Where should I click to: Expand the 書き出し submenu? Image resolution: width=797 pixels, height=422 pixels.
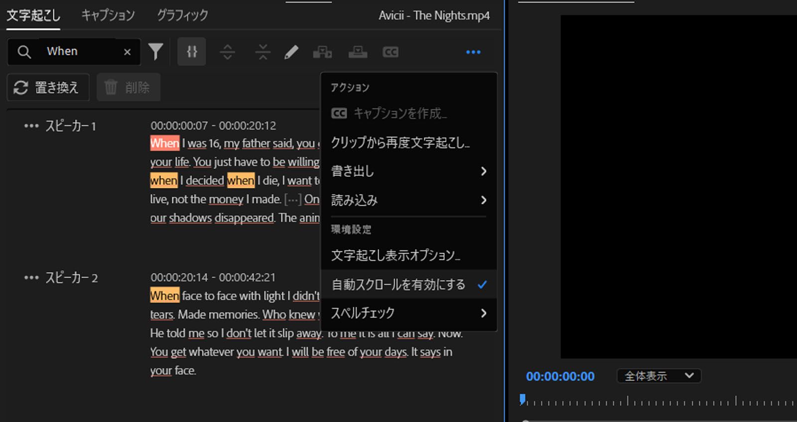point(408,171)
